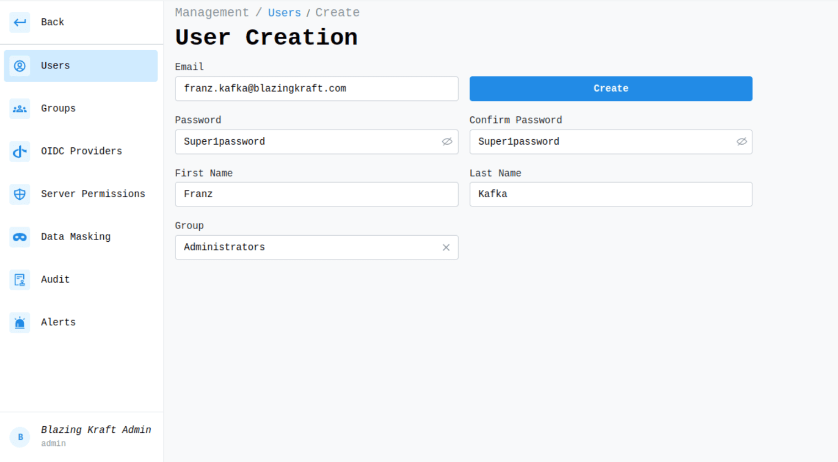838x462 pixels.
Task: Select the Last Name input box
Action: pos(611,194)
